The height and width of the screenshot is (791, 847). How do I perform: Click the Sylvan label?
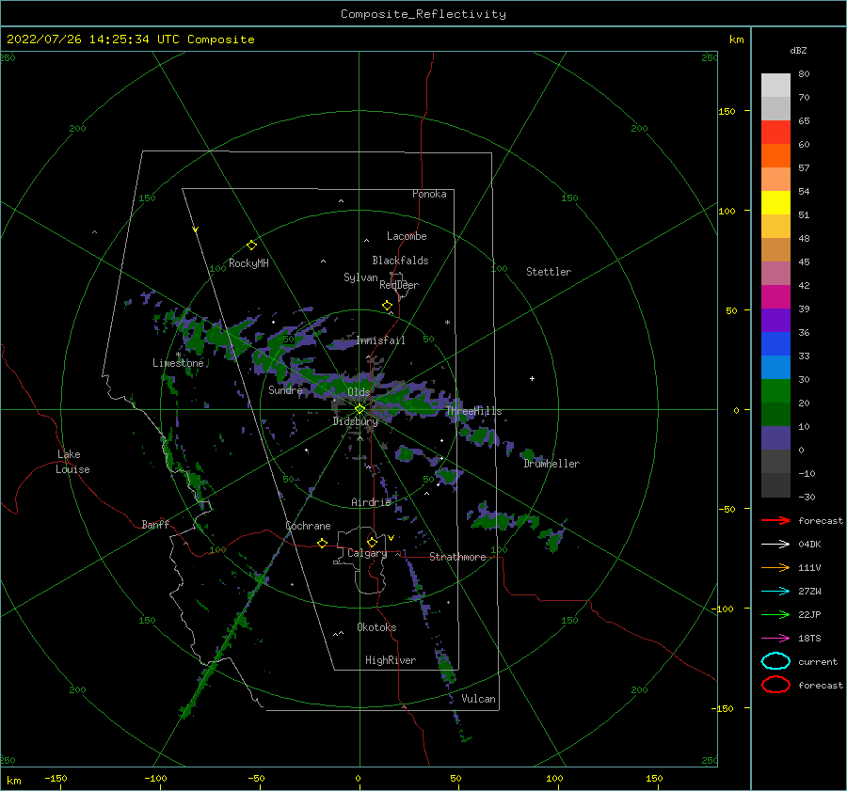(360, 277)
